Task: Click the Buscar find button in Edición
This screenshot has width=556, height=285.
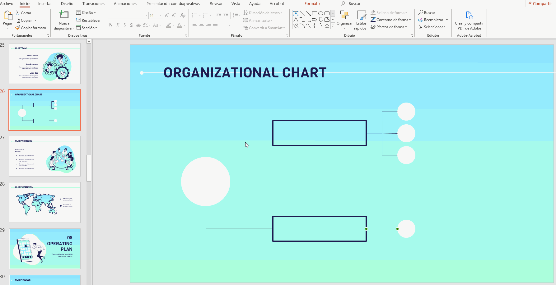Action: pos(427,13)
